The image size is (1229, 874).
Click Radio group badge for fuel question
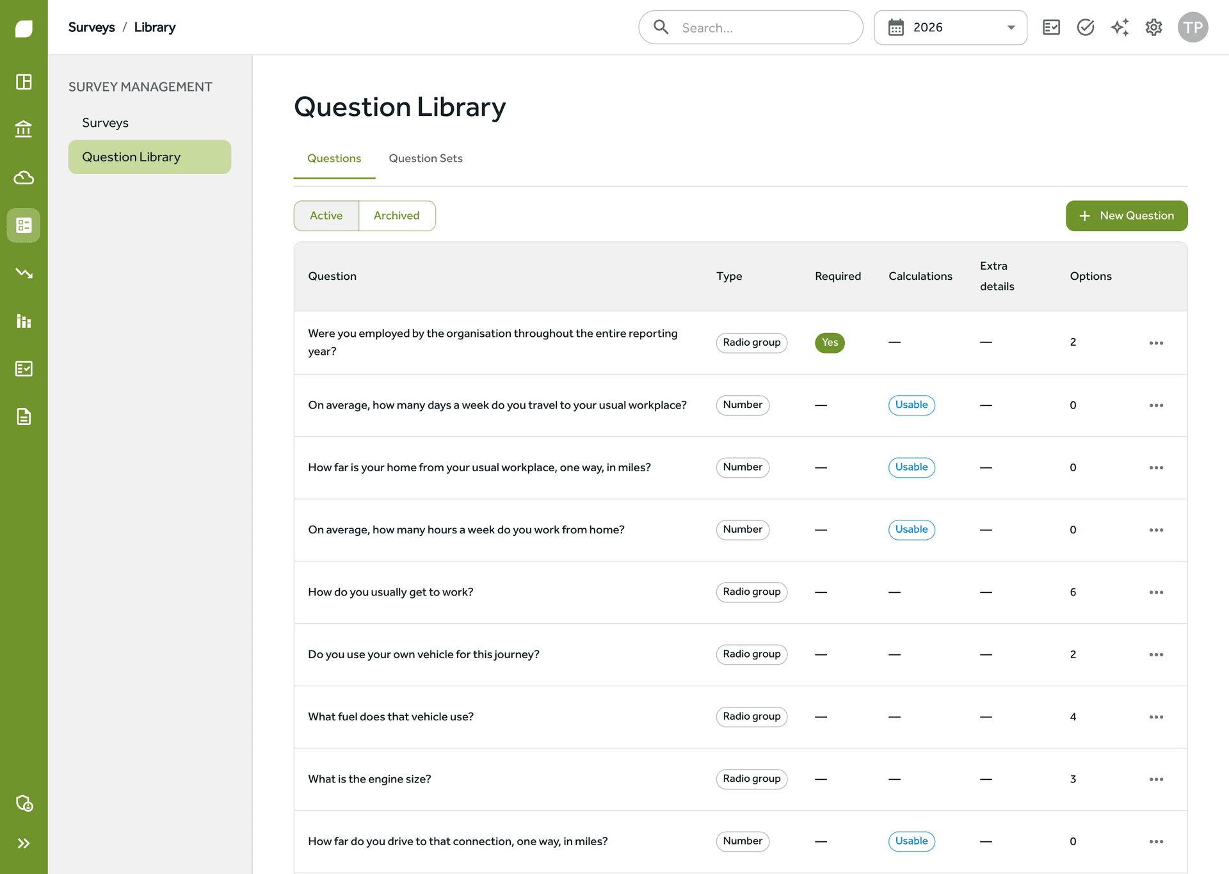click(751, 716)
